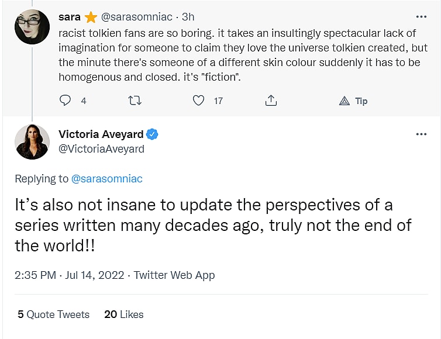The height and width of the screenshot is (339, 441).
Task: Retweet sara's tweet
Action: 134,101
